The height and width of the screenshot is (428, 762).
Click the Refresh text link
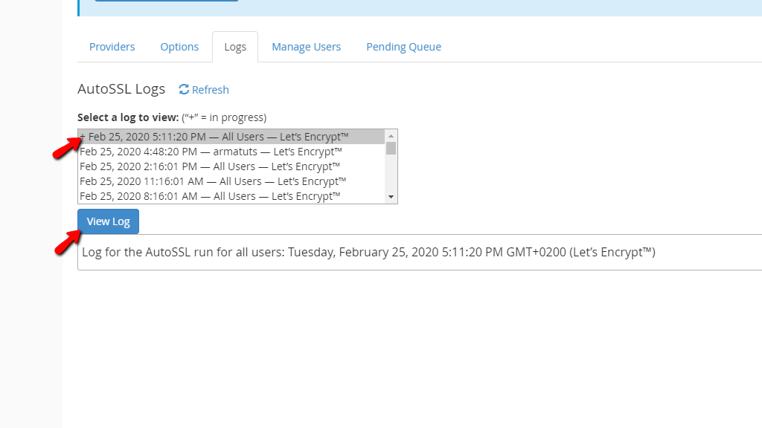(210, 89)
